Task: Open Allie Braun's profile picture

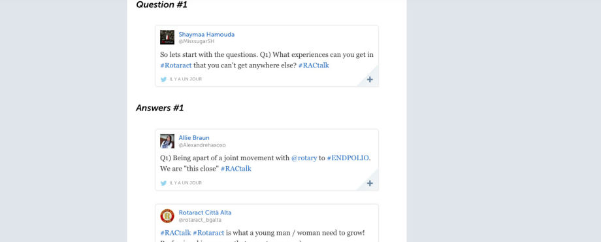Action: [167, 141]
